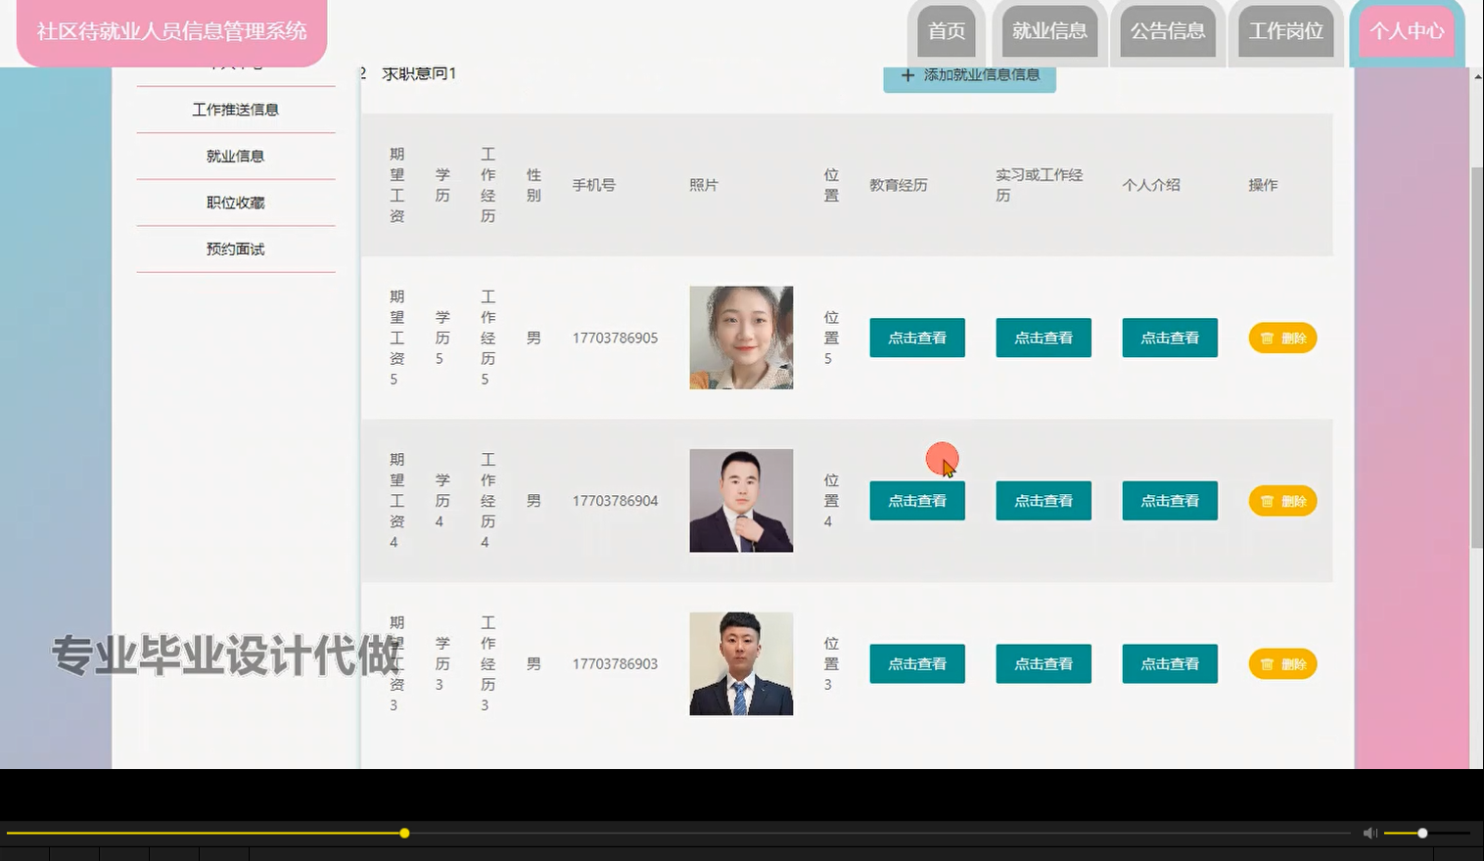This screenshot has height=861, width=1484.
Task: Click the profile photo of 17703786904
Action: [x=741, y=500]
